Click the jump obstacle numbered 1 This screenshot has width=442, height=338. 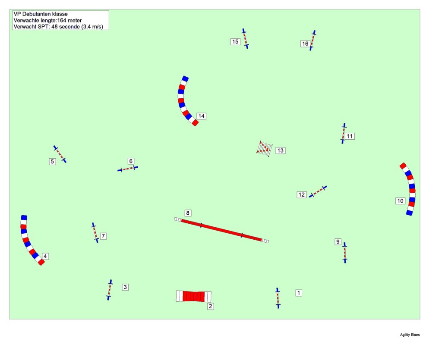coord(278,298)
